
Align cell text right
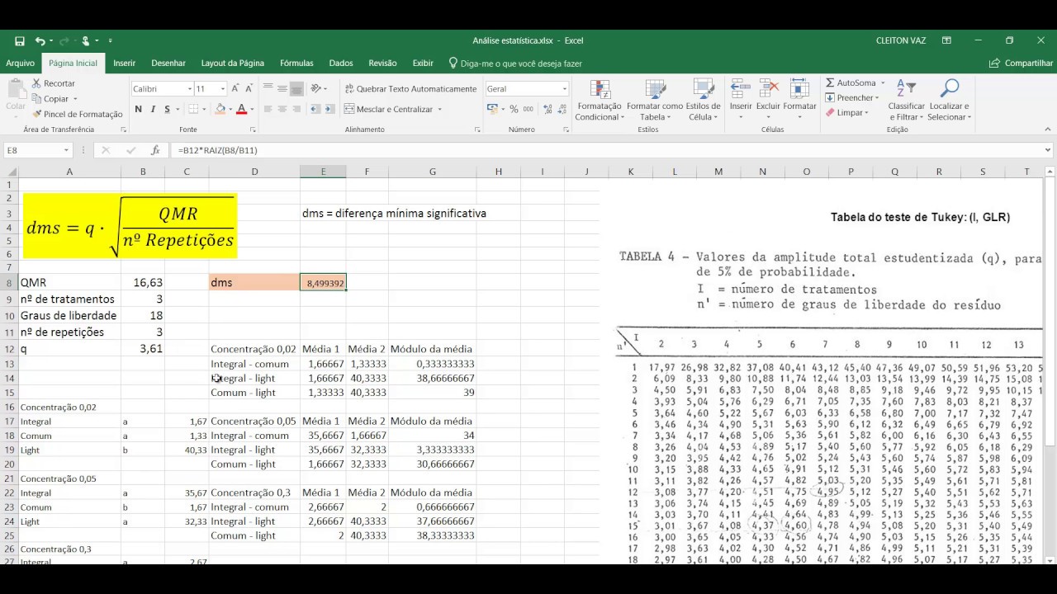(x=297, y=109)
